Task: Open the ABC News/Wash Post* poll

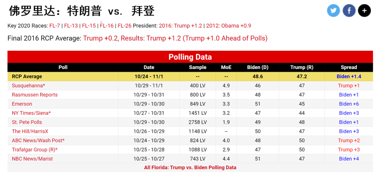Action: tap(38, 141)
